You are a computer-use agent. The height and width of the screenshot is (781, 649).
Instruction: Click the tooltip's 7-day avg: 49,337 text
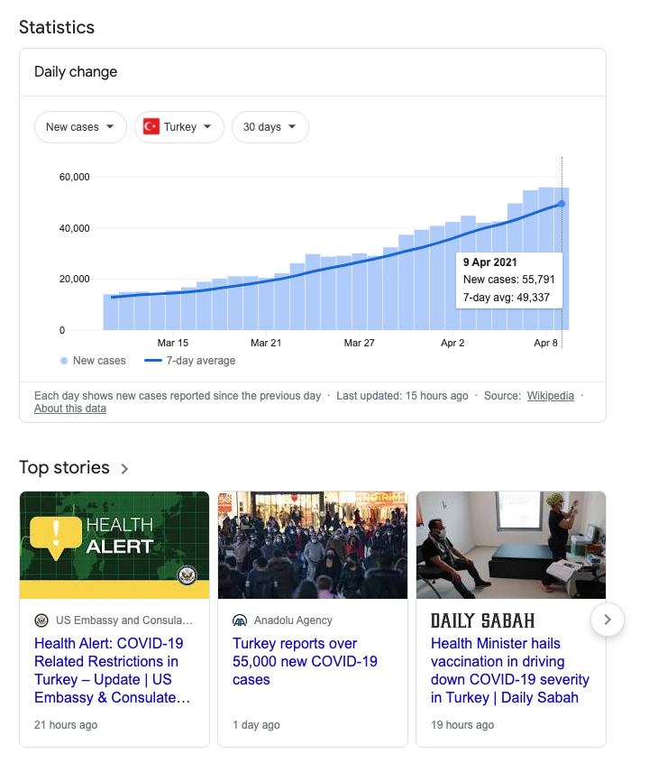pyautogui.click(x=507, y=298)
